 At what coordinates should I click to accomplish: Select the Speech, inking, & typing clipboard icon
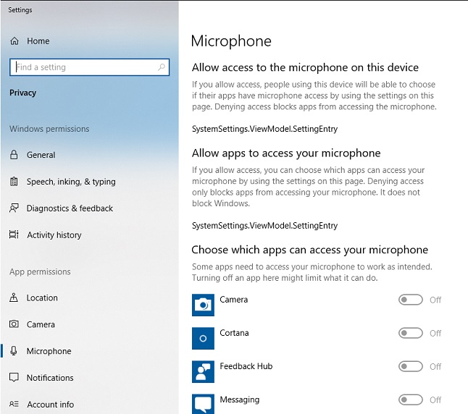click(x=14, y=182)
